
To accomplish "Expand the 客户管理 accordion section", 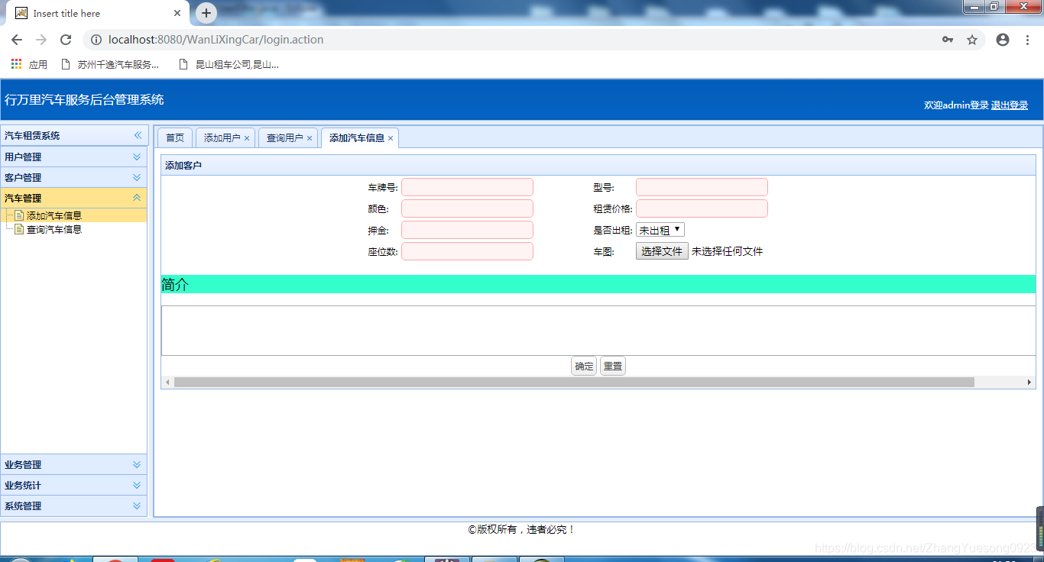I will coord(74,177).
